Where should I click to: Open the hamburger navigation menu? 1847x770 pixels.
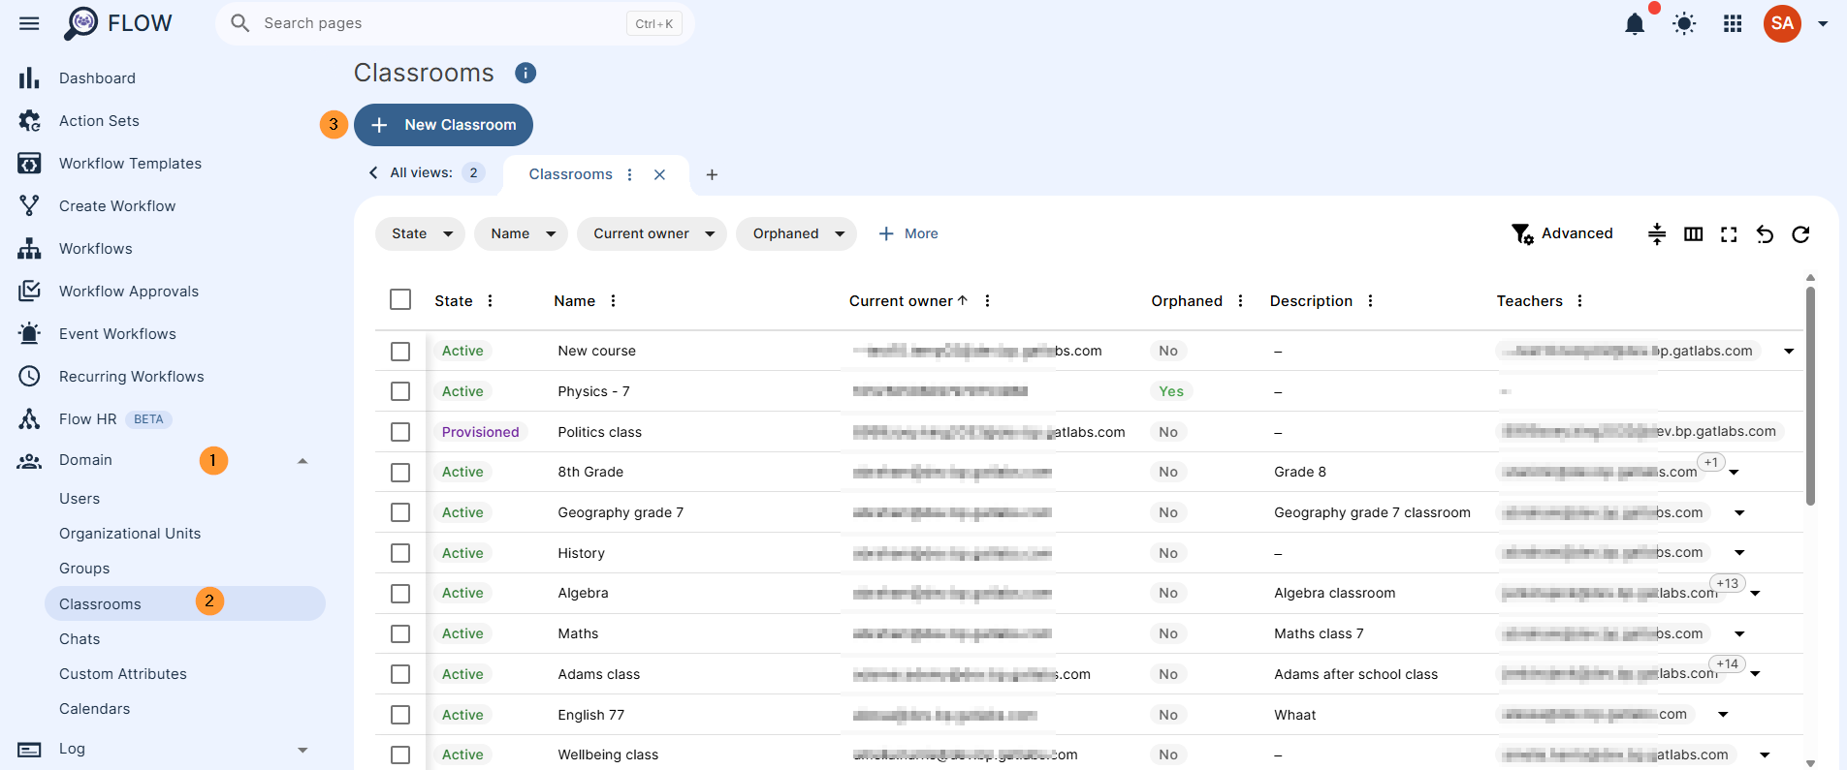(29, 23)
